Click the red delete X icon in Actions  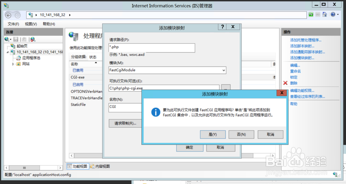[285, 83]
